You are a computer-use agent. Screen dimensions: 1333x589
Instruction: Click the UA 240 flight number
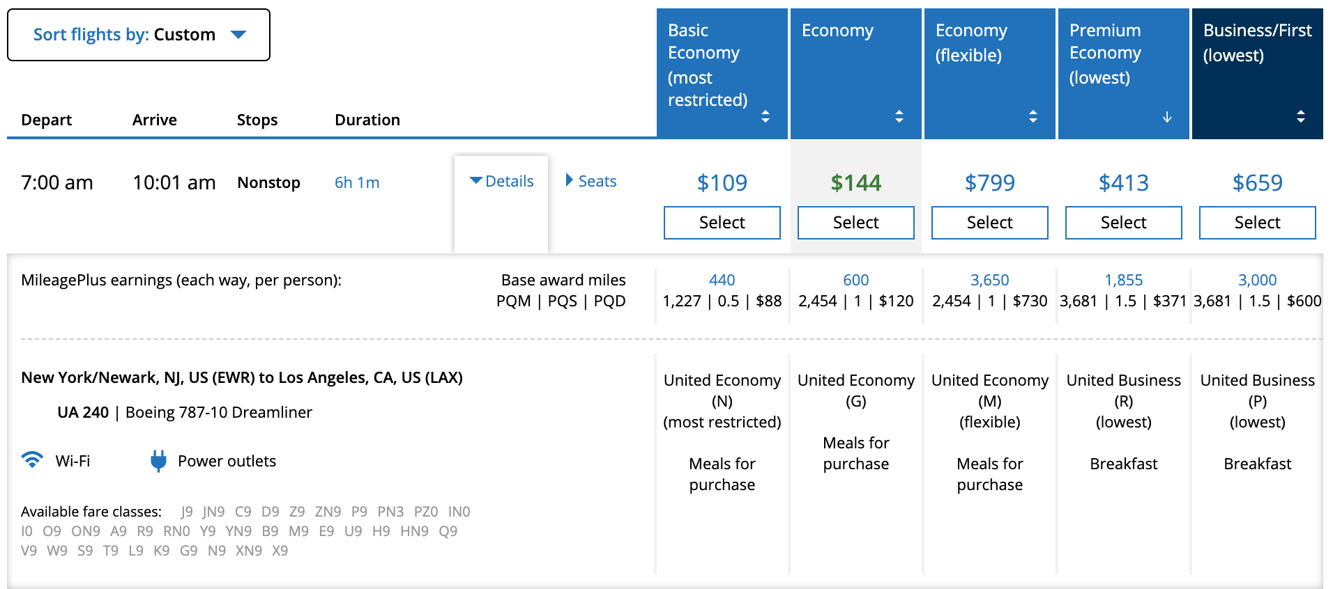83,412
